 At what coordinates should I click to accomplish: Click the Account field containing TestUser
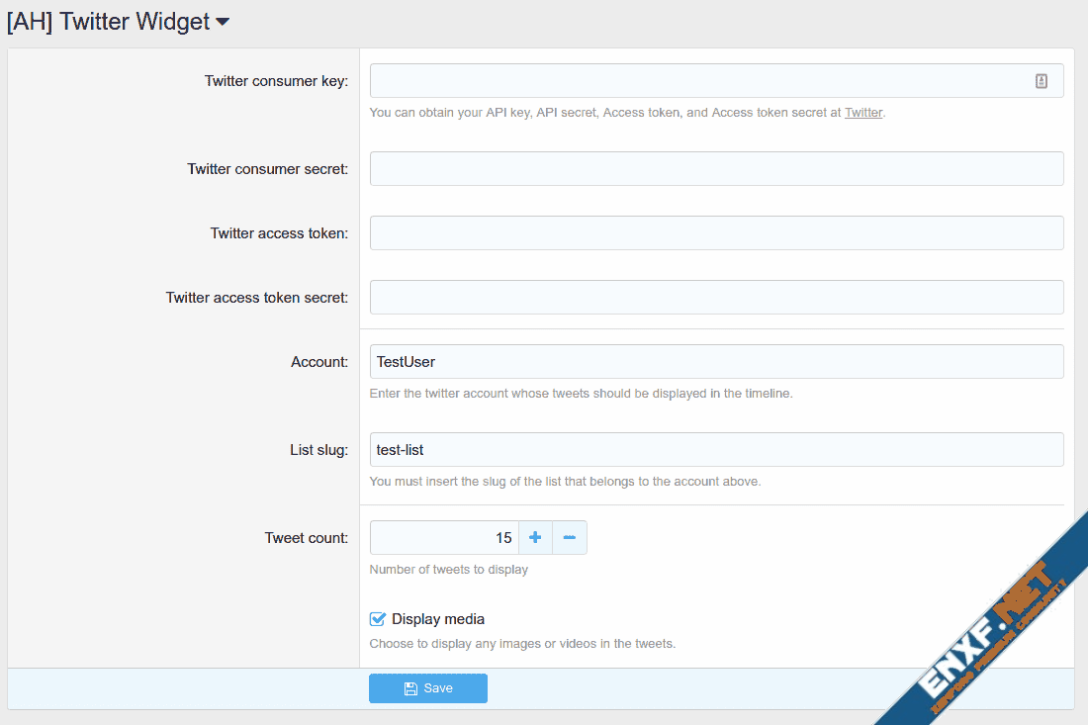[x=716, y=361]
